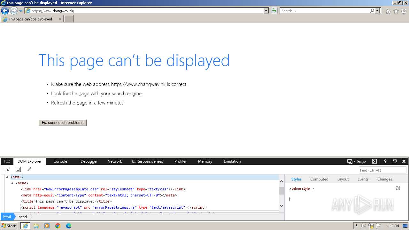Open the Emulation tab
Viewport: 409px width, 230px height.
pyautogui.click(x=232, y=161)
